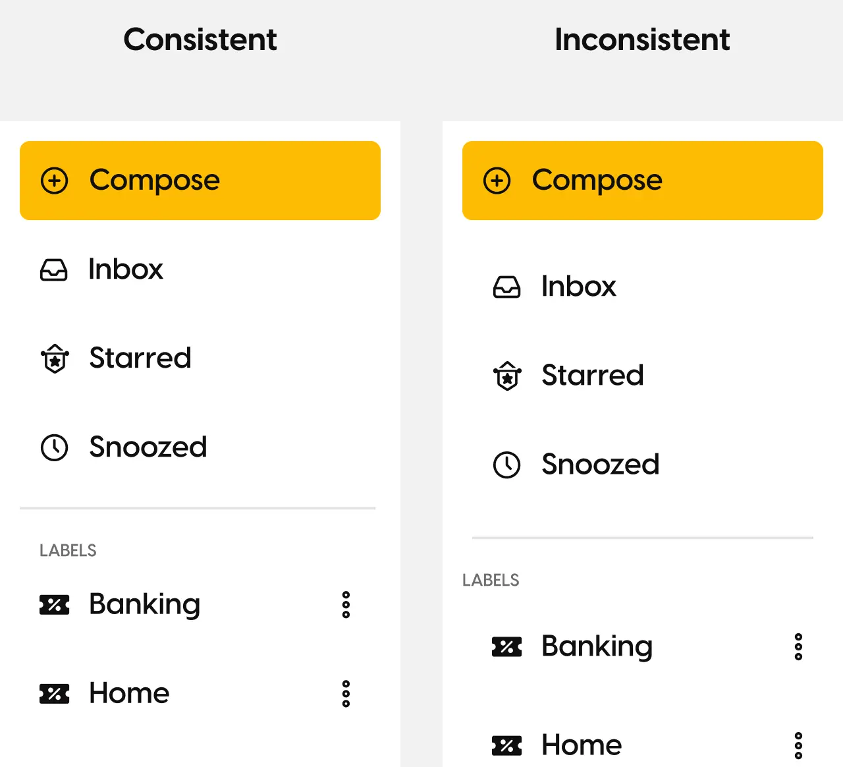
Task: Click the plus icon in Compose button
Action: click(x=55, y=180)
